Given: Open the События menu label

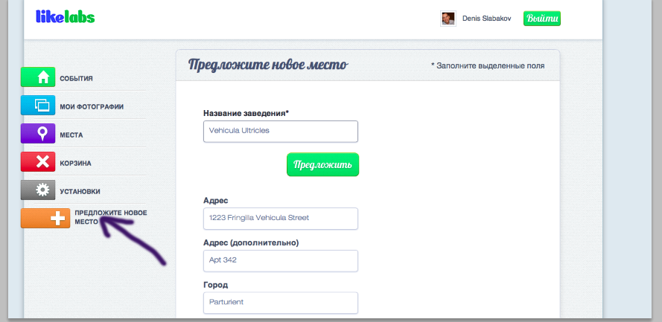Looking at the screenshot, I should 76,78.
